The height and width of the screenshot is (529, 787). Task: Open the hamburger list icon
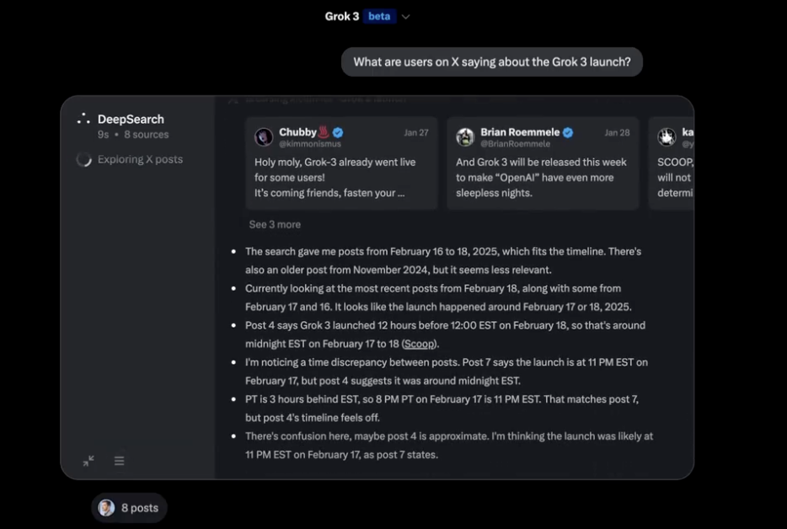click(119, 461)
